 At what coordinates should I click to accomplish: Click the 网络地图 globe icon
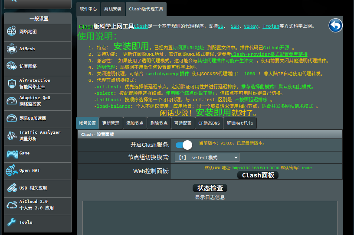(12, 31)
